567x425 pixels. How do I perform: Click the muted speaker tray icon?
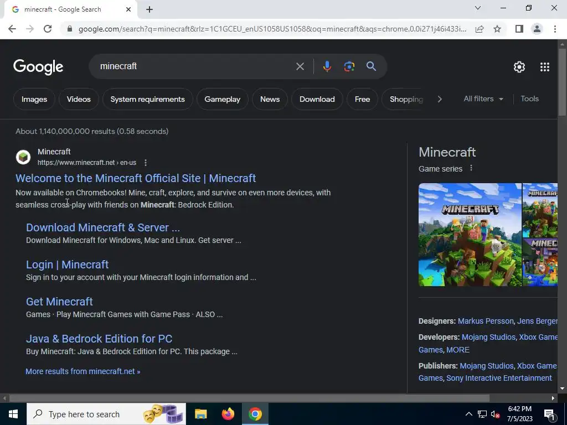coord(495,414)
